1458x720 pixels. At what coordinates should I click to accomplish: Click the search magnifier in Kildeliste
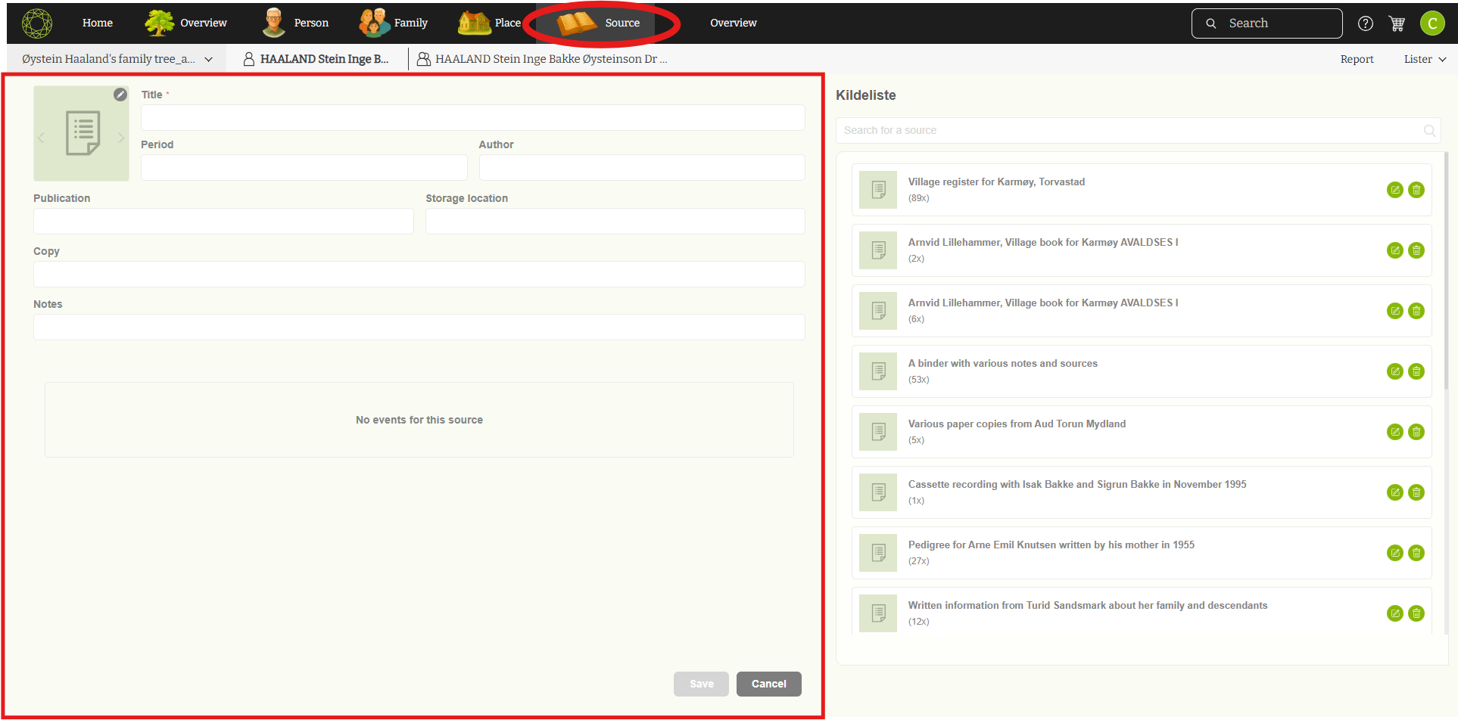point(1429,130)
